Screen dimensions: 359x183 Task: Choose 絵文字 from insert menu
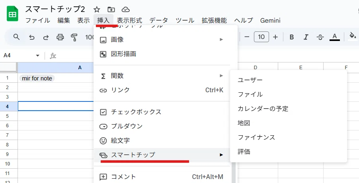point(162,140)
